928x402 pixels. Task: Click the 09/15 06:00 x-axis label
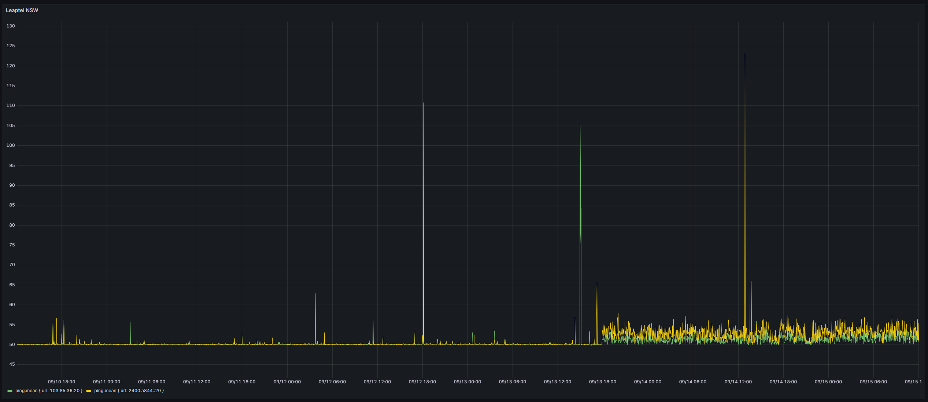click(873, 382)
